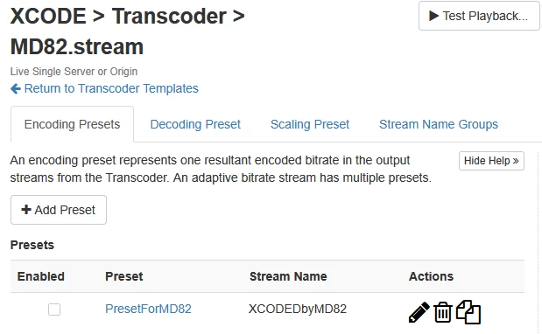Select the Encoding Presets tab

73,124
